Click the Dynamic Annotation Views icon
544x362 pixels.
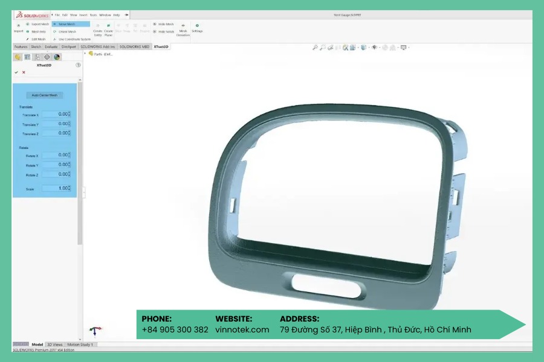(346, 48)
